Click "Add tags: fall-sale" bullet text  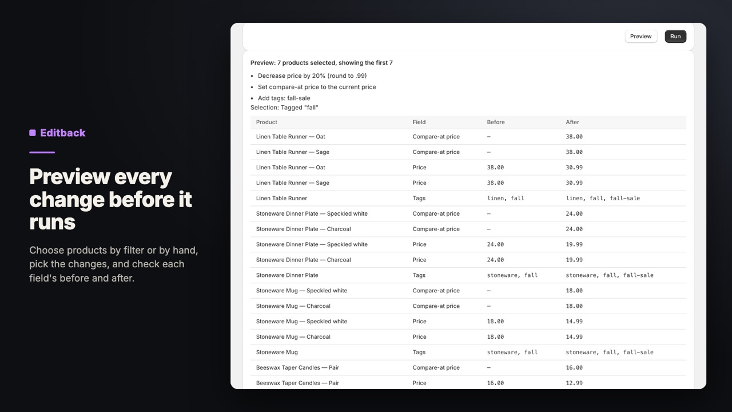(x=284, y=98)
